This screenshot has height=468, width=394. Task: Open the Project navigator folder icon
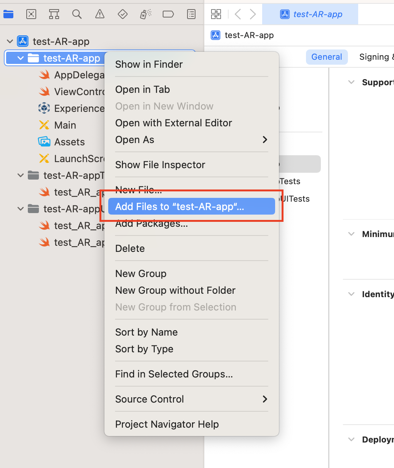tap(8, 14)
